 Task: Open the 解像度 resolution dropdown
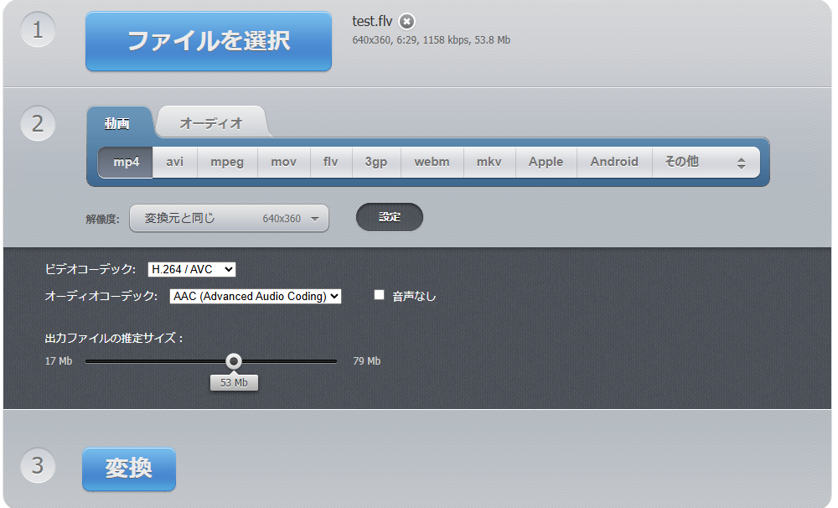click(x=229, y=218)
